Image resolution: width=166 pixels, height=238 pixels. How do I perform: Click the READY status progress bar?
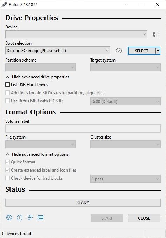(83, 202)
